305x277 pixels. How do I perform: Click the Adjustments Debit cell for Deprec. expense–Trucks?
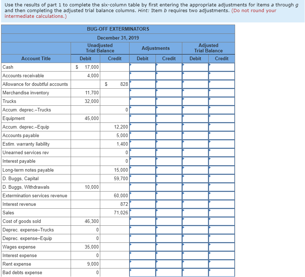[x=143, y=230]
